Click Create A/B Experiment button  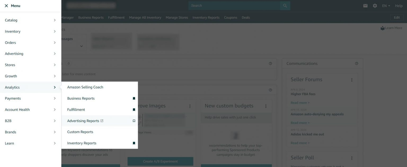point(160,161)
